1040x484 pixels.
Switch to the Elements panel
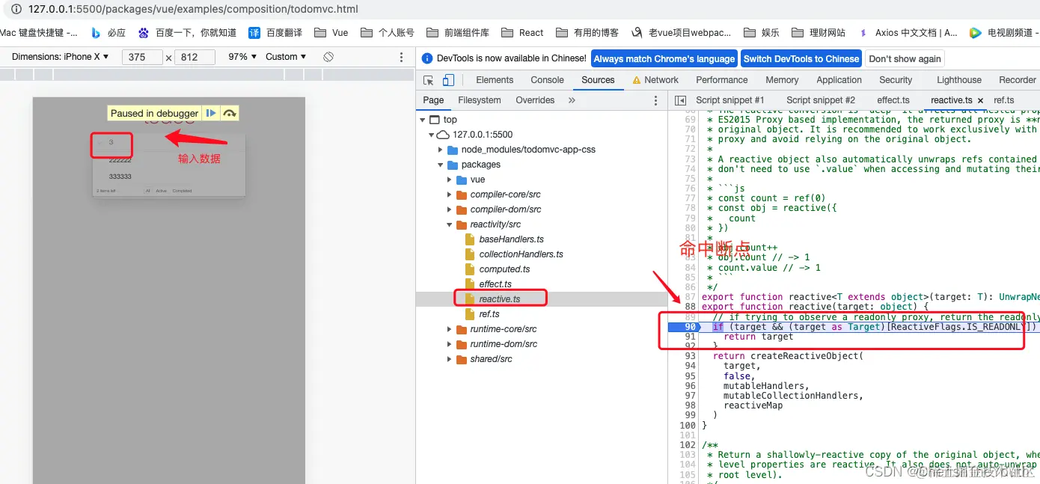[x=495, y=80]
